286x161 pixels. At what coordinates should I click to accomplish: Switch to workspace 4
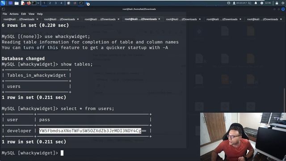[x=61, y=3]
